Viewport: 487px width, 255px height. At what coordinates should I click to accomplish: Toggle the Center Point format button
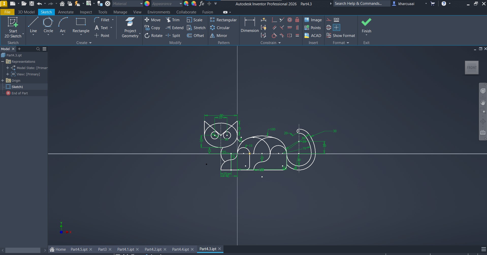[336, 28]
